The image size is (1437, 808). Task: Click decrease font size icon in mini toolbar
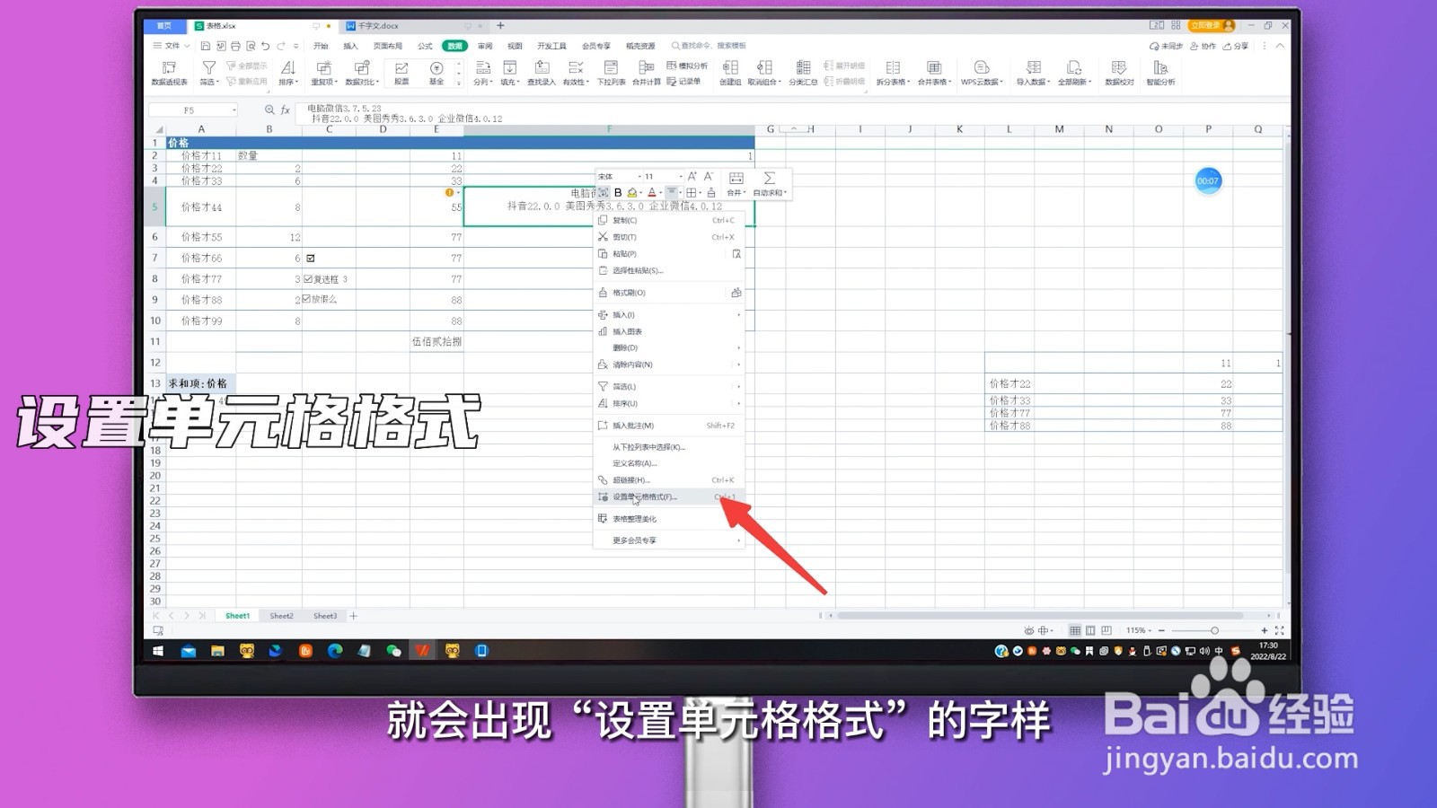tap(709, 176)
